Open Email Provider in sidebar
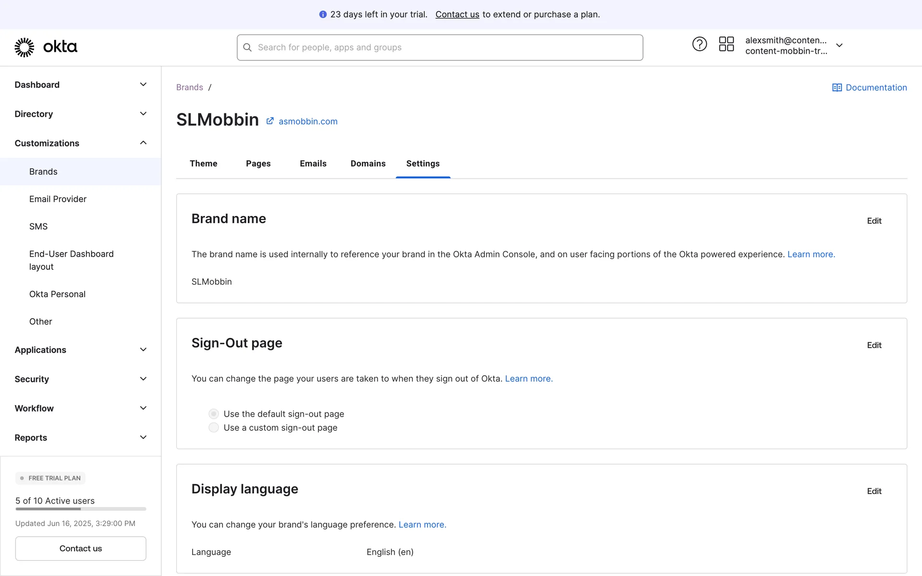This screenshot has height=576, width=922. (58, 199)
